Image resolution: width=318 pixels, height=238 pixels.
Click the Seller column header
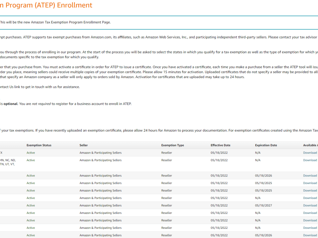pyautogui.click(x=84, y=145)
